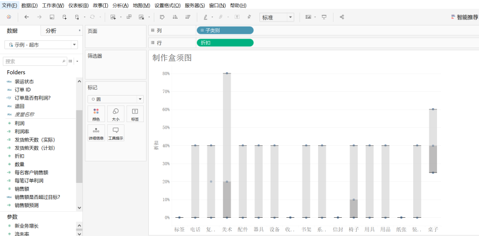479x236 pixels.
Task: Open the show/hide cards dropdown arrow
Action: click(x=315, y=17)
